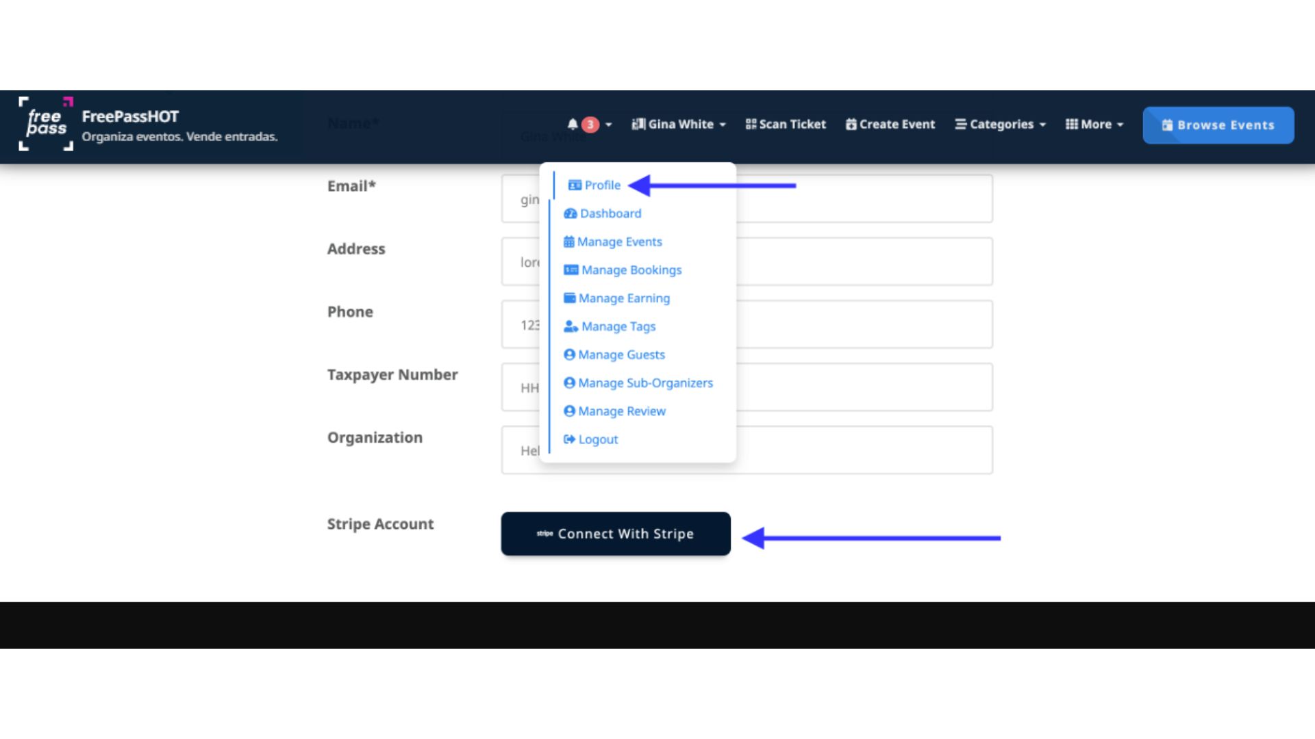The height and width of the screenshot is (739, 1315).
Task: Open the notification bell
Action: tap(574, 124)
